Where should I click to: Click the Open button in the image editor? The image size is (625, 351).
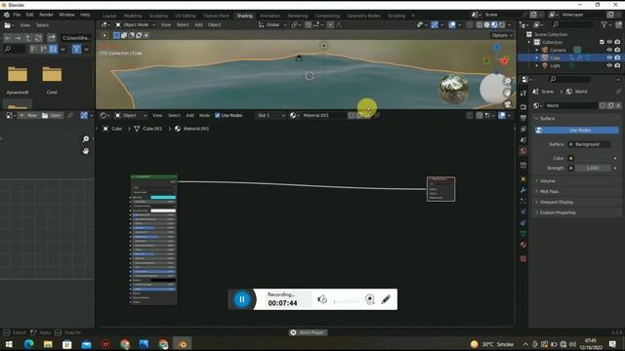click(x=52, y=115)
